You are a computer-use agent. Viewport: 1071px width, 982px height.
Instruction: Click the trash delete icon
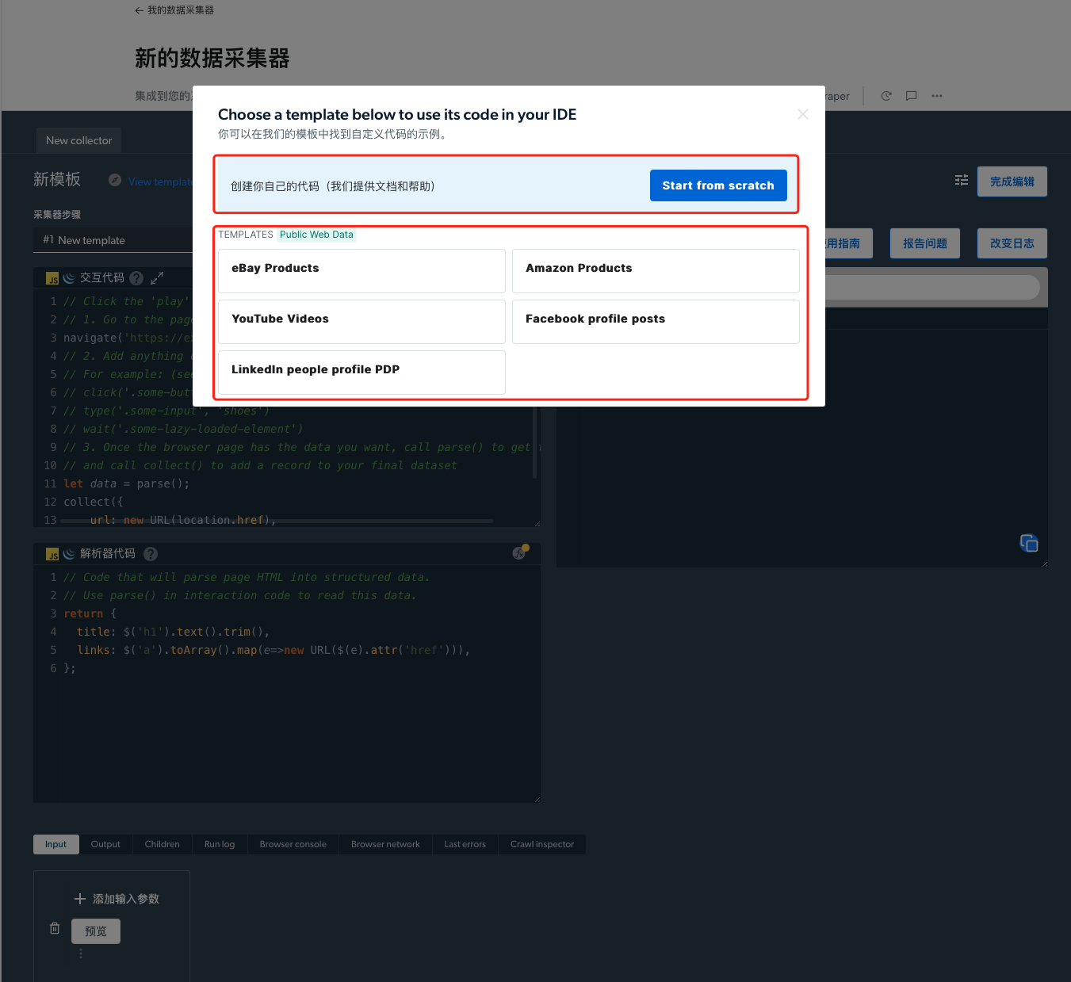(55, 928)
